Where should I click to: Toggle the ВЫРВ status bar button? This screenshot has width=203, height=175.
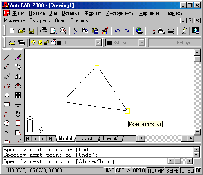172,170
